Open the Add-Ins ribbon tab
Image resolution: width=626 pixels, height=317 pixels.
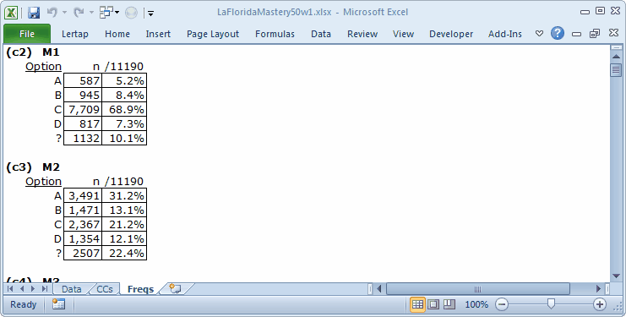tap(504, 34)
